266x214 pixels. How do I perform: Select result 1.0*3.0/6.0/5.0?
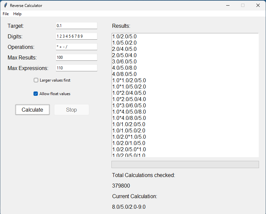point(129,105)
